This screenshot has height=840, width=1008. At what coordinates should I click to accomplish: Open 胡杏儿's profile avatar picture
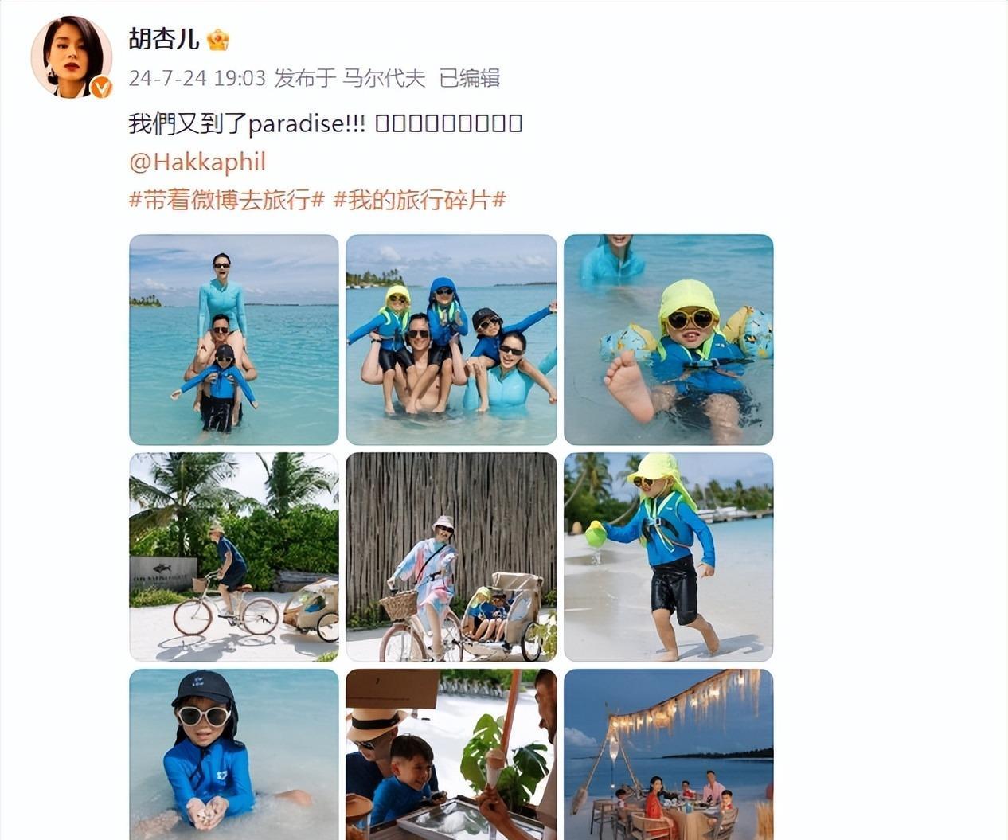pyautogui.click(x=71, y=57)
